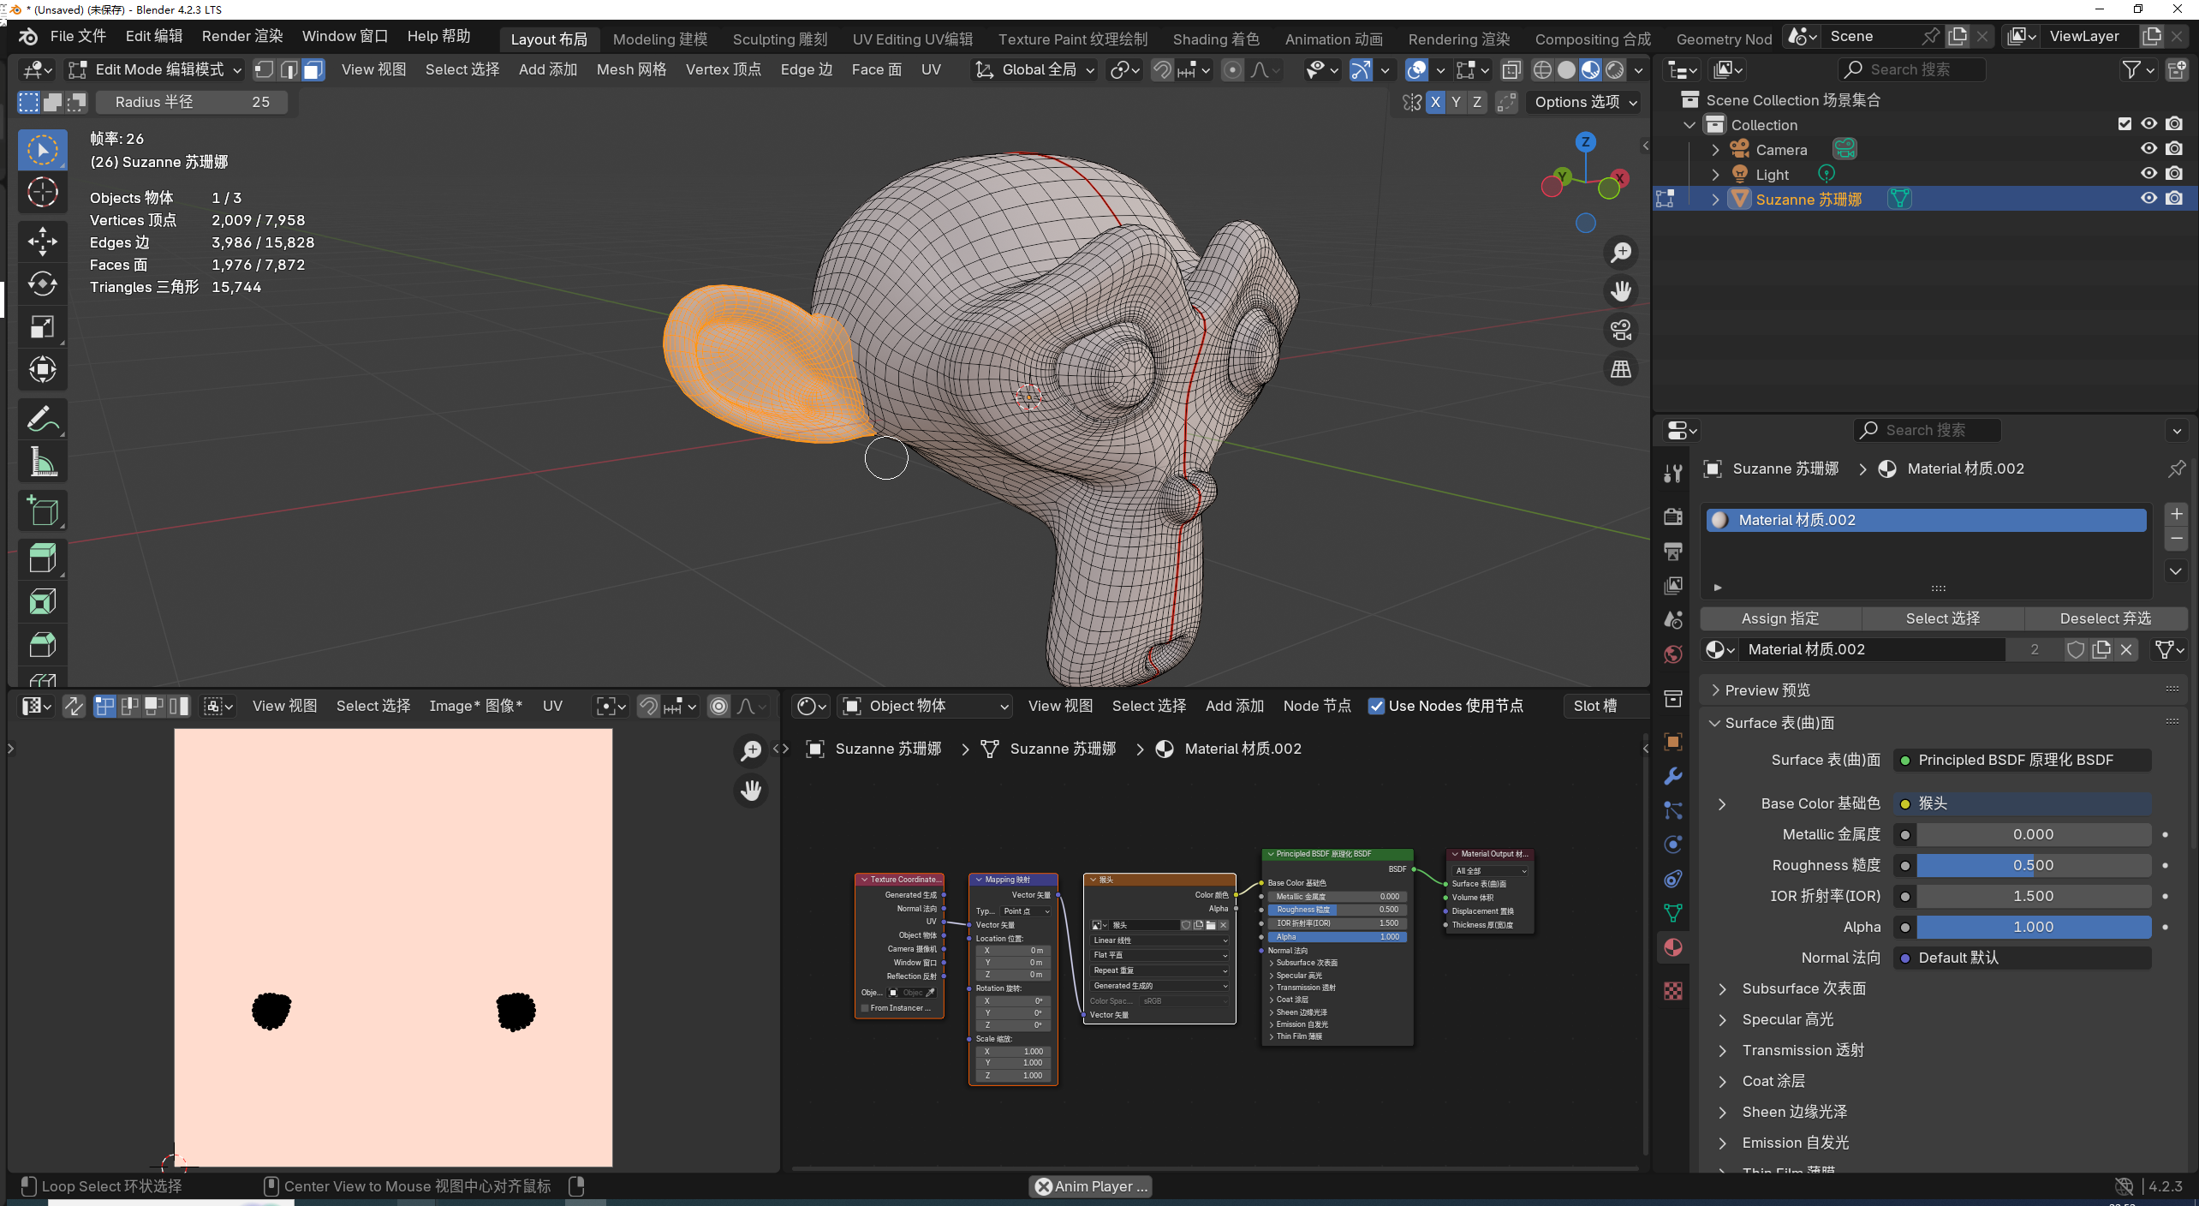Hide the Light in viewport
This screenshot has height=1206, width=2199.
point(2148,174)
